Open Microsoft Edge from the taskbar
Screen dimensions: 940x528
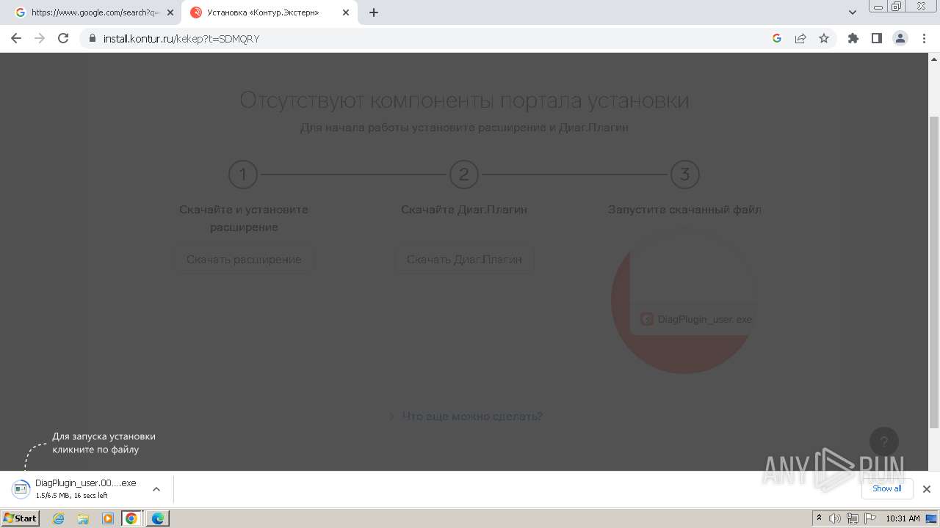click(157, 518)
